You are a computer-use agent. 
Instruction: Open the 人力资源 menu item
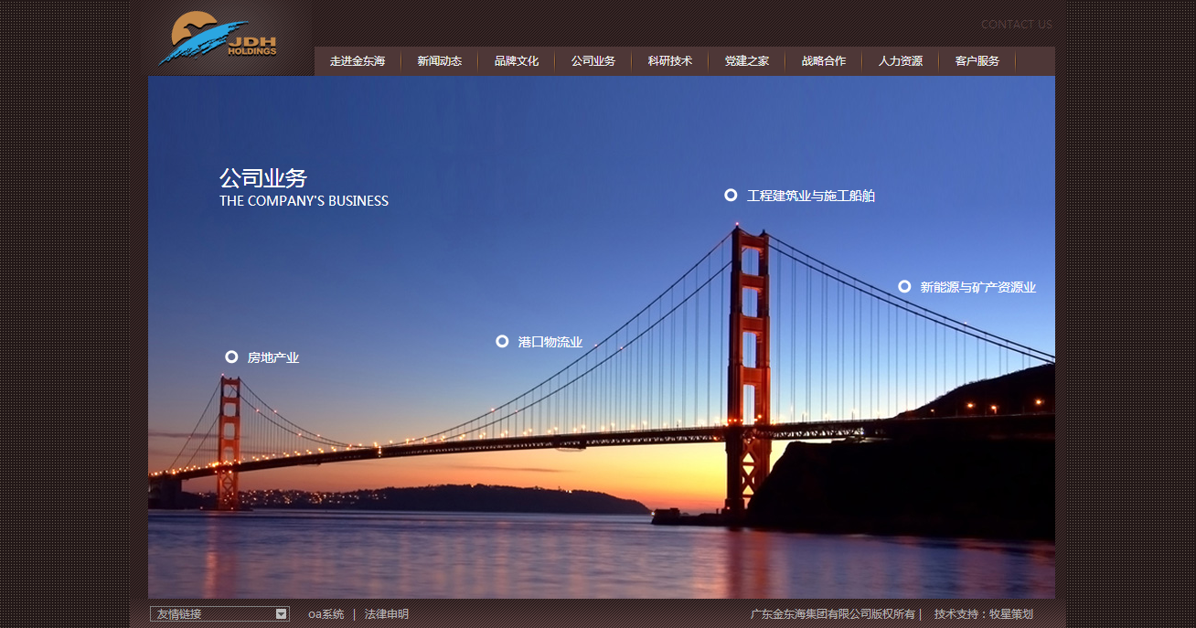901,61
